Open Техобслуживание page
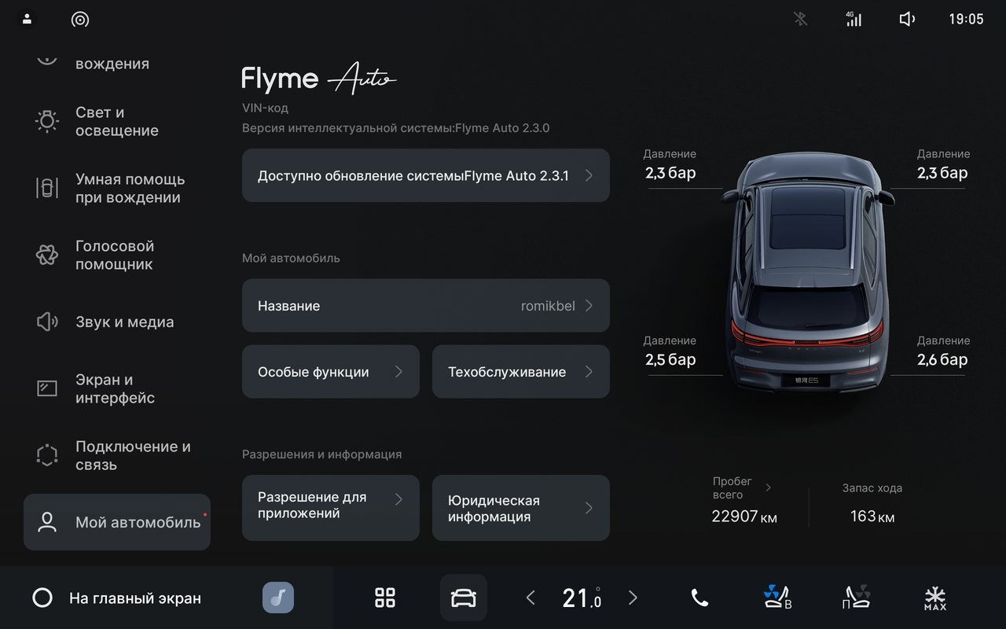Image resolution: width=1006 pixels, height=629 pixels. click(521, 371)
